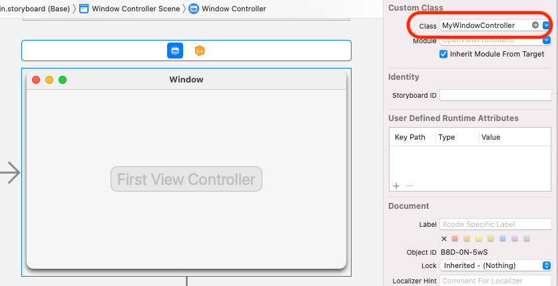Add a runtime attribute with plus icon
Image resolution: width=558 pixels, height=286 pixels.
(396, 186)
